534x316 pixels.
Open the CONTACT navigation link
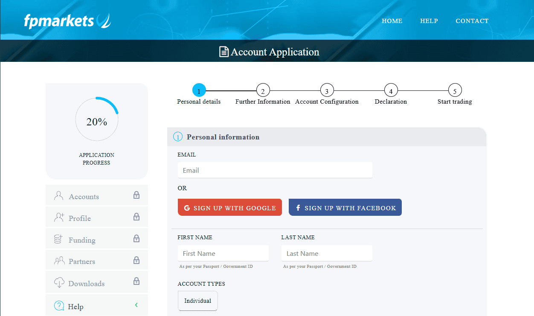(x=472, y=21)
